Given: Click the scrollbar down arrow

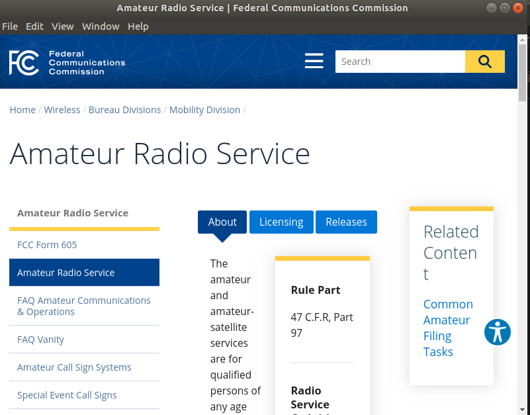Looking at the screenshot, I should click(522, 410).
